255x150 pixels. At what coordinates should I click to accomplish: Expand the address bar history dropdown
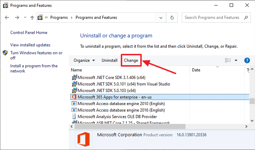[161, 18]
